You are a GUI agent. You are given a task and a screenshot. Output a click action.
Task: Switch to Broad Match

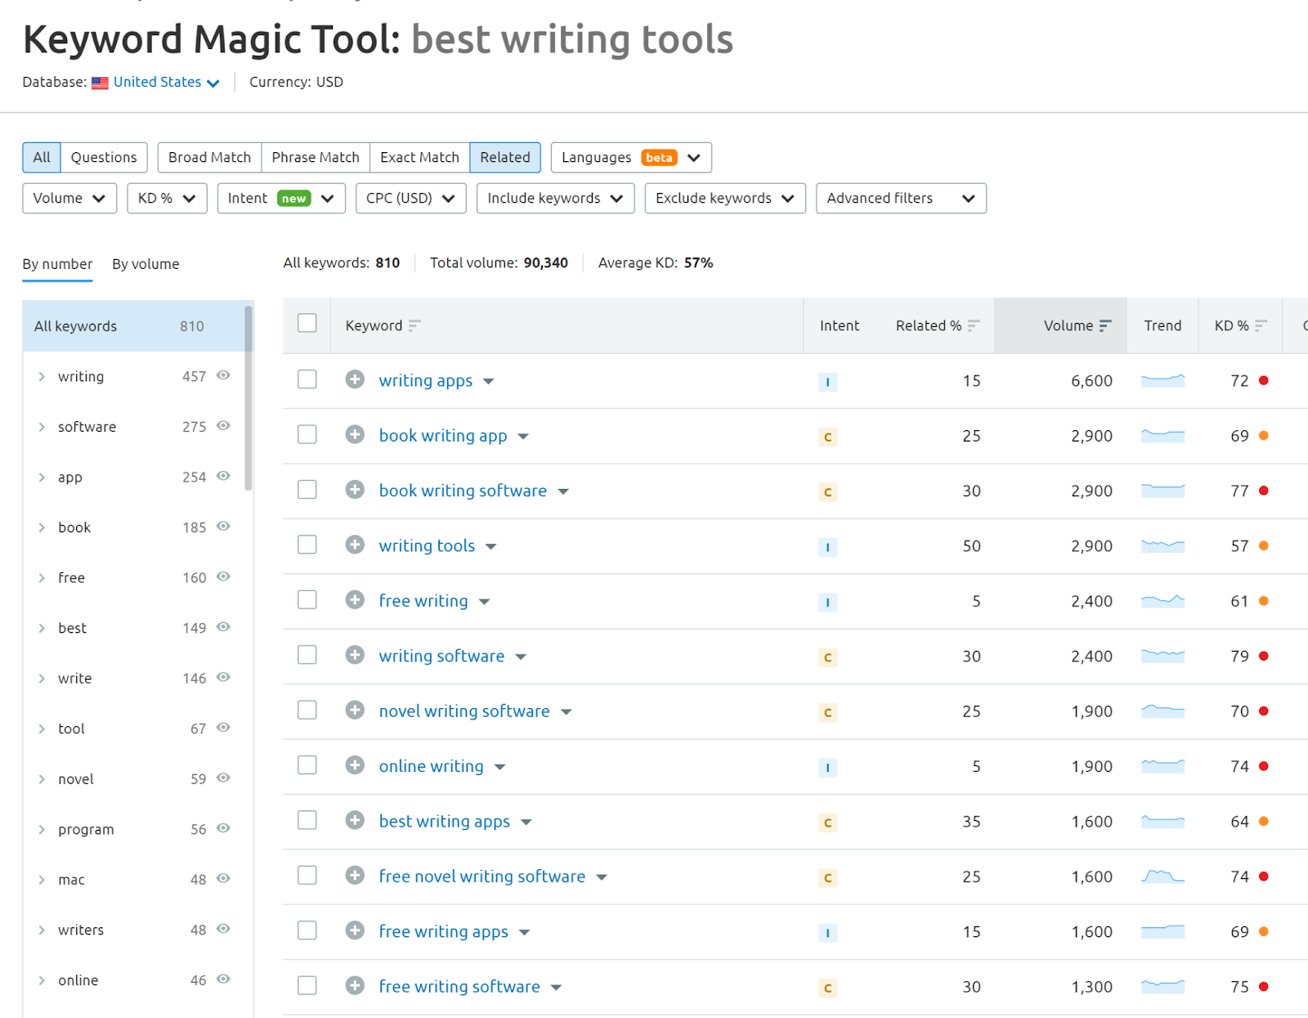click(209, 158)
